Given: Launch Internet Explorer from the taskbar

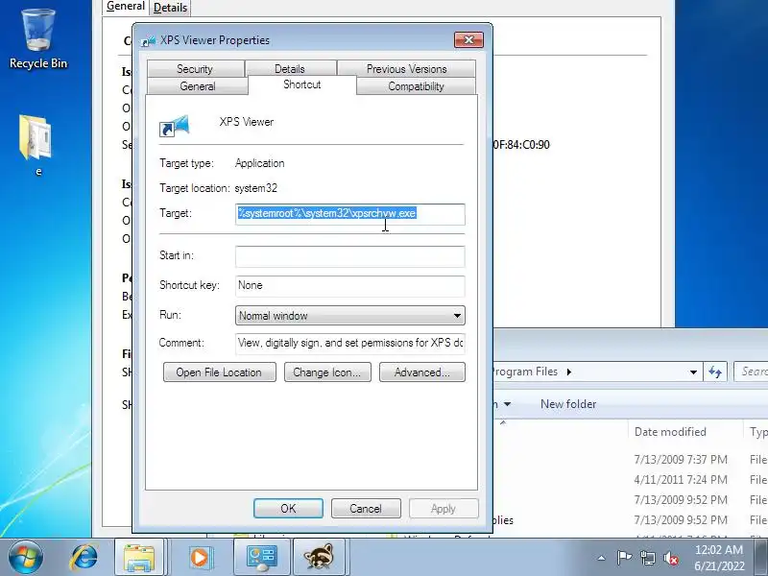Looking at the screenshot, I should pos(84,558).
